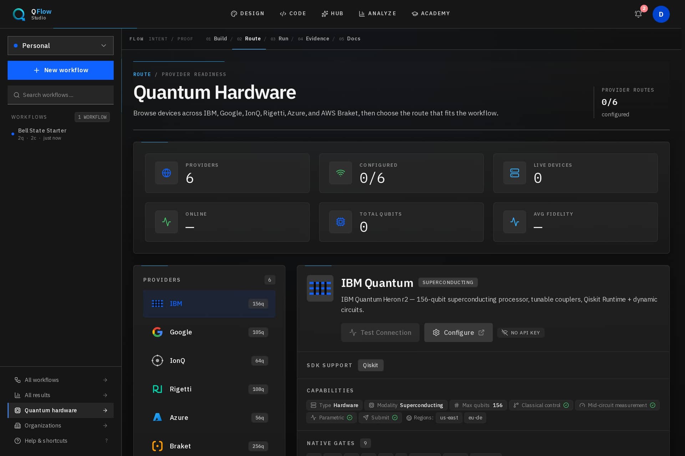Click the Mid-circuit measurement check icon

click(653, 405)
